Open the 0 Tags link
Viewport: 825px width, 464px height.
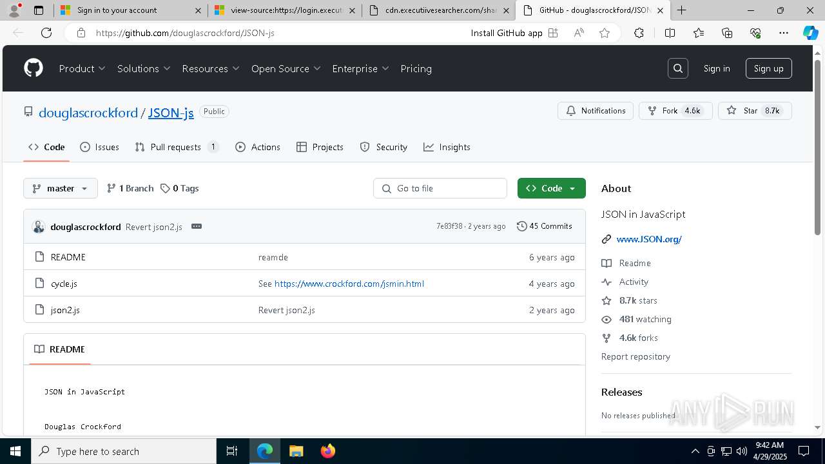pyautogui.click(x=179, y=188)
